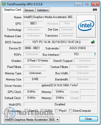Click the Default Clock 0 MHz field
Screen dimensions: 101x125
[x=31, y=98]
